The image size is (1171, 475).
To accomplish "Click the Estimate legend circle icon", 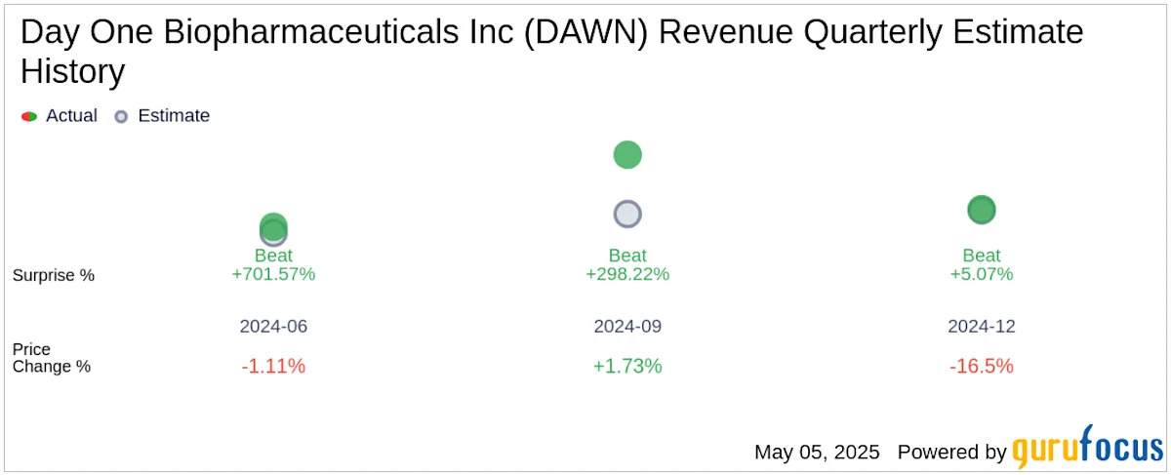I will pos(121,116).
